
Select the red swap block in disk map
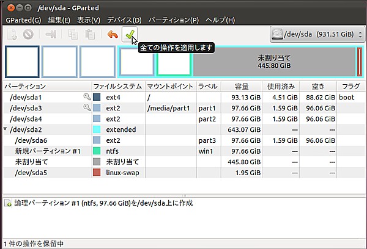point(360,62)
